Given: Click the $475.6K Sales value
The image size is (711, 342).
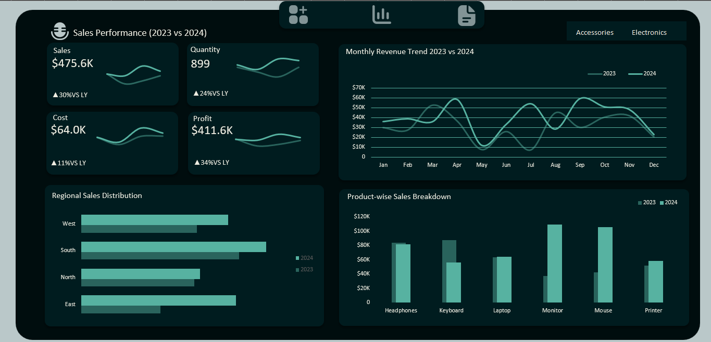Looking at the screenshot, I should 73,63.
